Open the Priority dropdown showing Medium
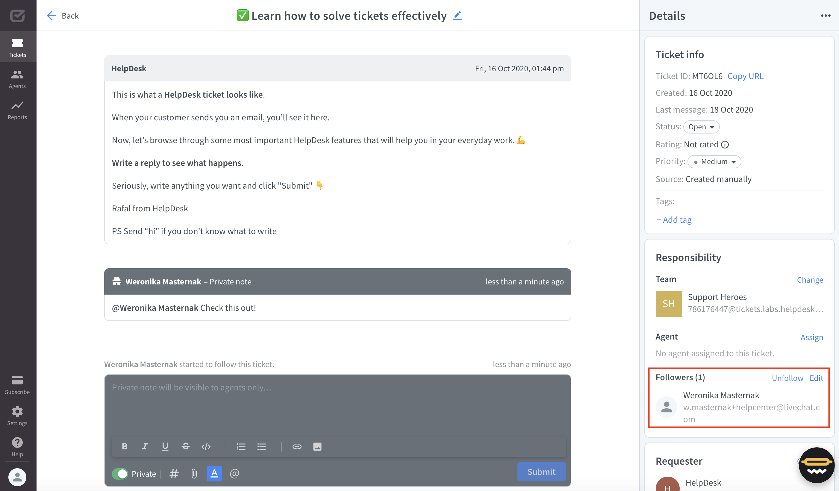Image resolution: width=839 pixels, height=491 pixels. tap(714, 161)
